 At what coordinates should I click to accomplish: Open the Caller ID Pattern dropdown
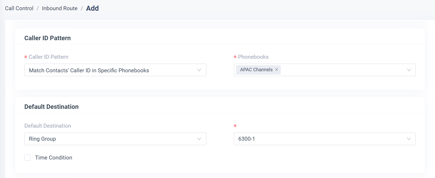pyautogui.click(x=115, y=70)
